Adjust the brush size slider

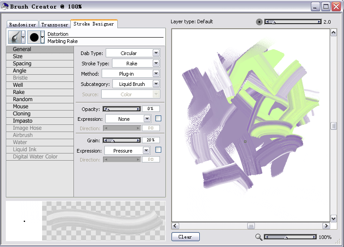tap(293, 22)
